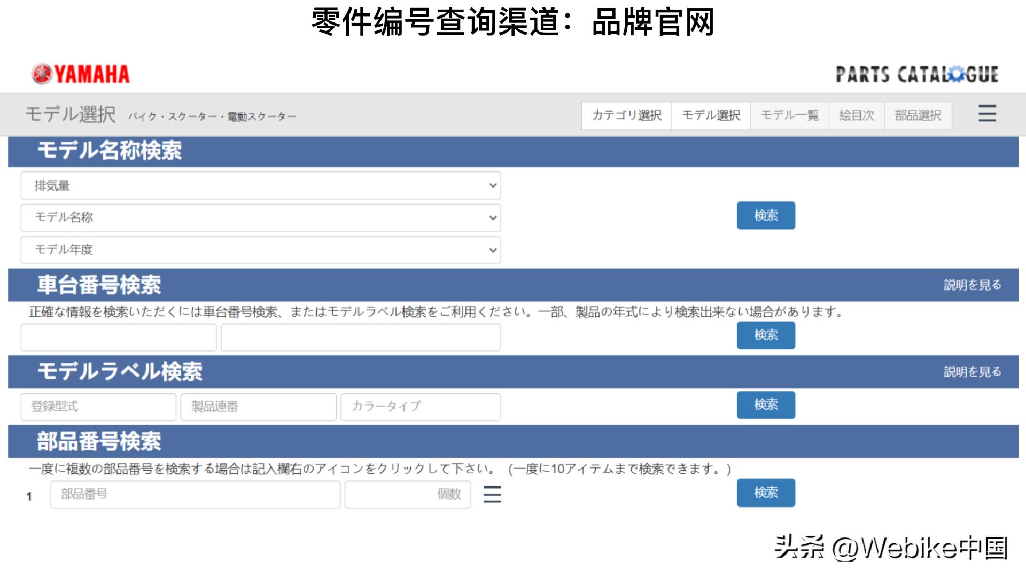Open the hamburger menu at top right
The image size is (1026, 577).
pos(988,114)
